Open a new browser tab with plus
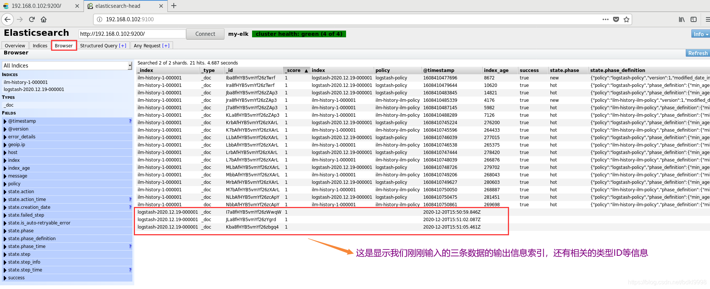The width and height of the screenshot is (710, 289). (x=174, y=6)
